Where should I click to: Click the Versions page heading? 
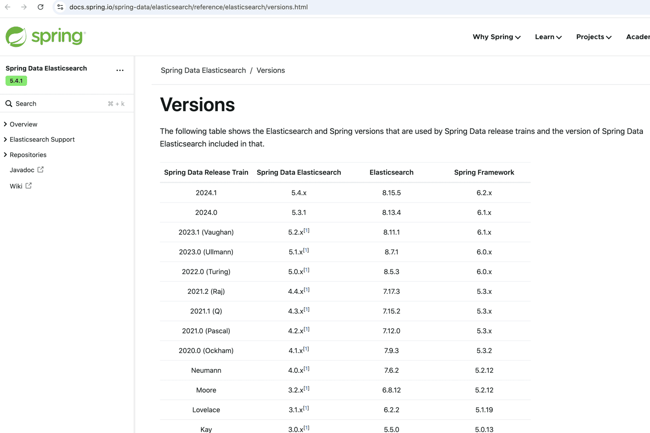(198, 105)
